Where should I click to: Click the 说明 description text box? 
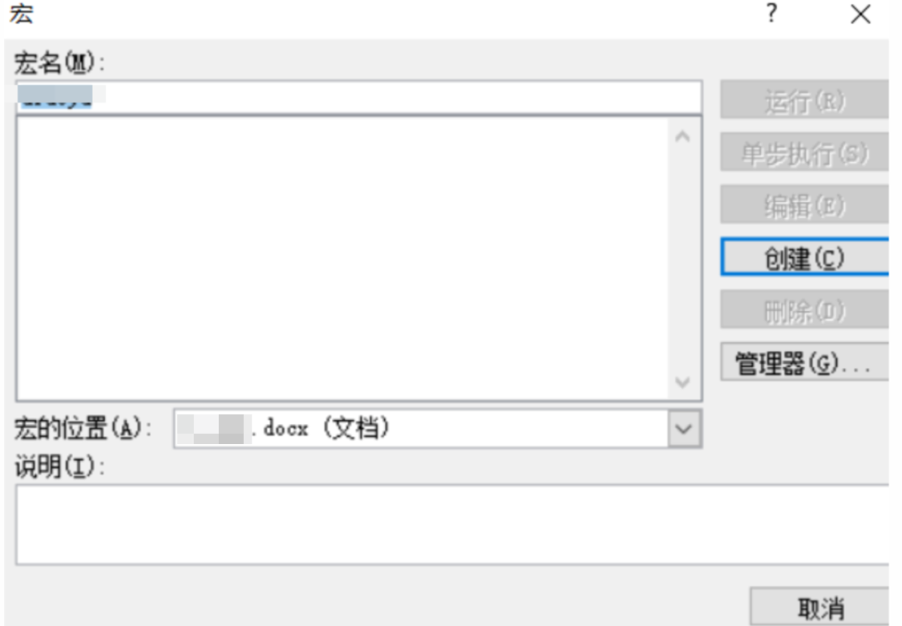[x=453, y=525]
